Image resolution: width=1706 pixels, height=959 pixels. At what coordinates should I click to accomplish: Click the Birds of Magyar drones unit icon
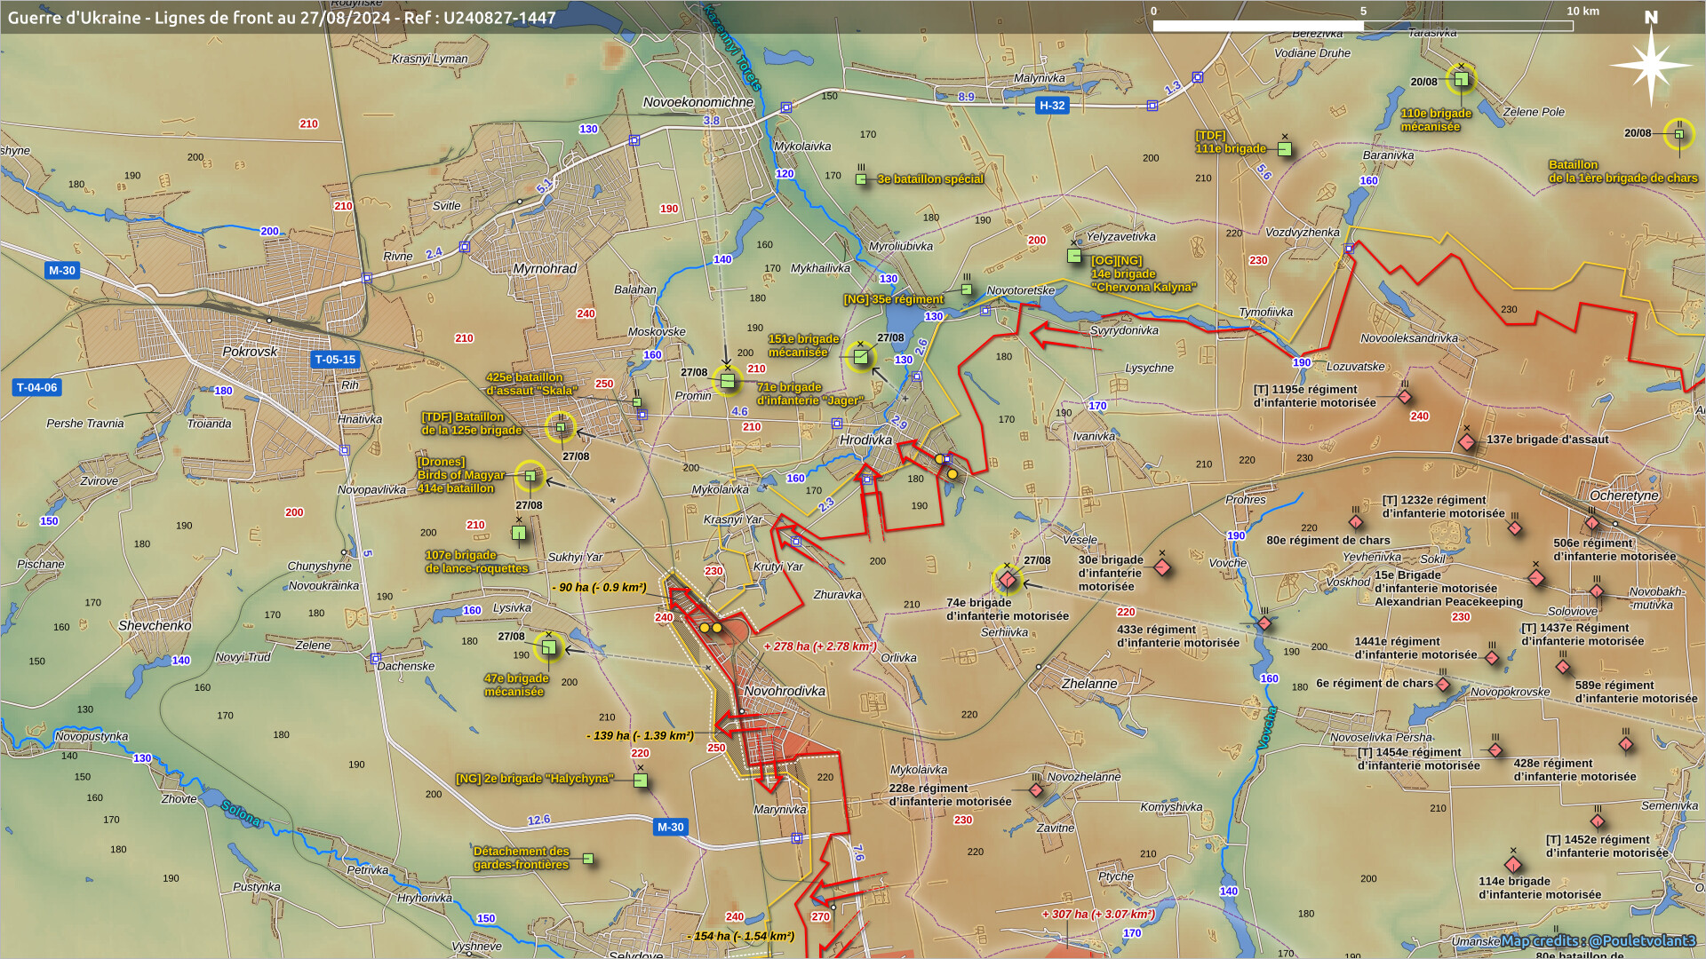click(530, 476)
